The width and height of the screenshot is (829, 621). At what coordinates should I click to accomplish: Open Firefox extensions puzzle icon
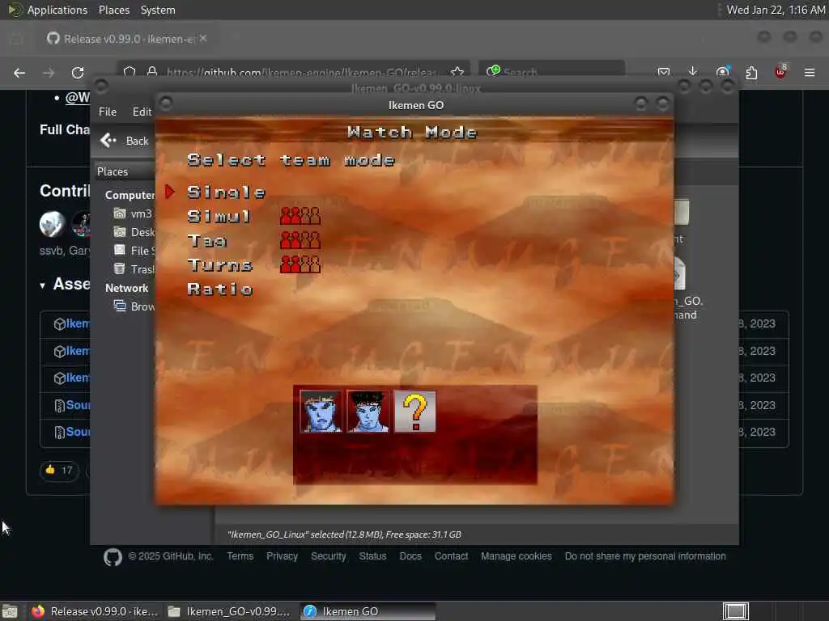point(751,72)
